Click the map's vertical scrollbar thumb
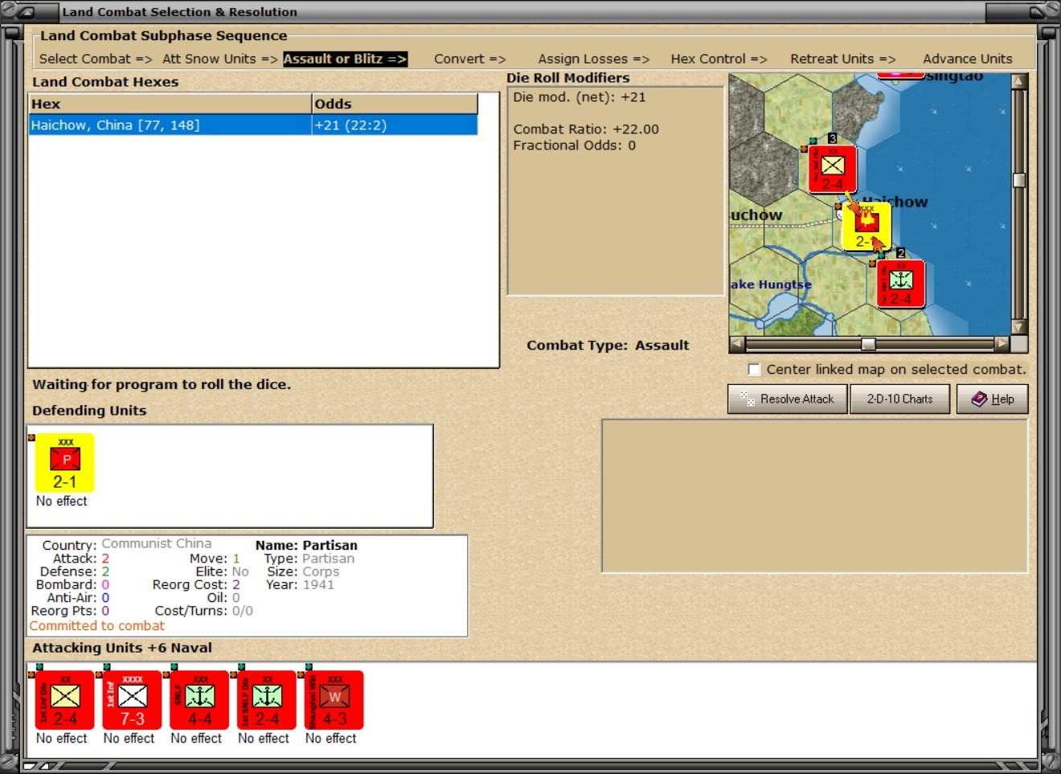Viewport: 1061px width, 774px height. pyautogui.click(x=1019, y=180)
